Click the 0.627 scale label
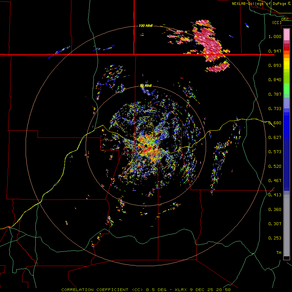 [275, 138]
